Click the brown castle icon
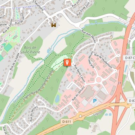Image resolution: width=135 pixels, height=135 pixels. point(54,25)
